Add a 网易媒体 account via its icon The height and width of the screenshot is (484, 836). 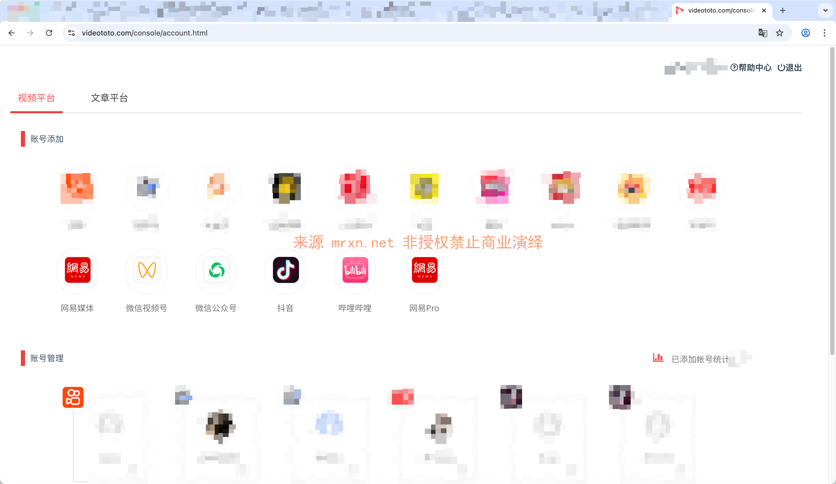(x=78, y=270)
